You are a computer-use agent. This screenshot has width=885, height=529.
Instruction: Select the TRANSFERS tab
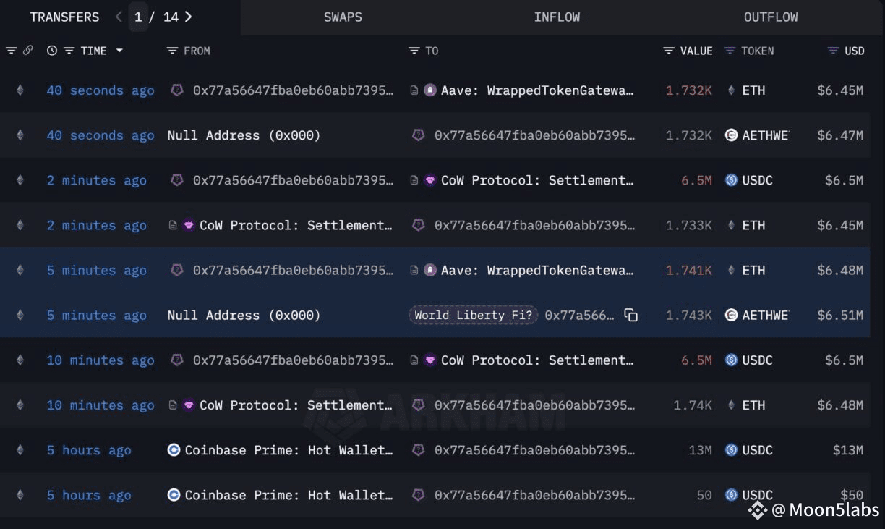coord(64,17)
